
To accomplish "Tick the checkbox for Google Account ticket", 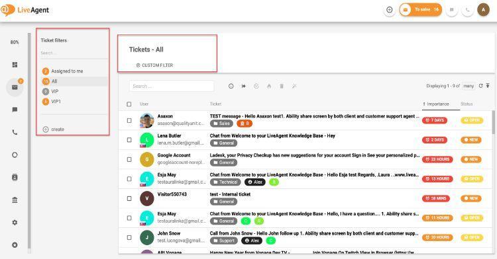I will tap(129, 159).
